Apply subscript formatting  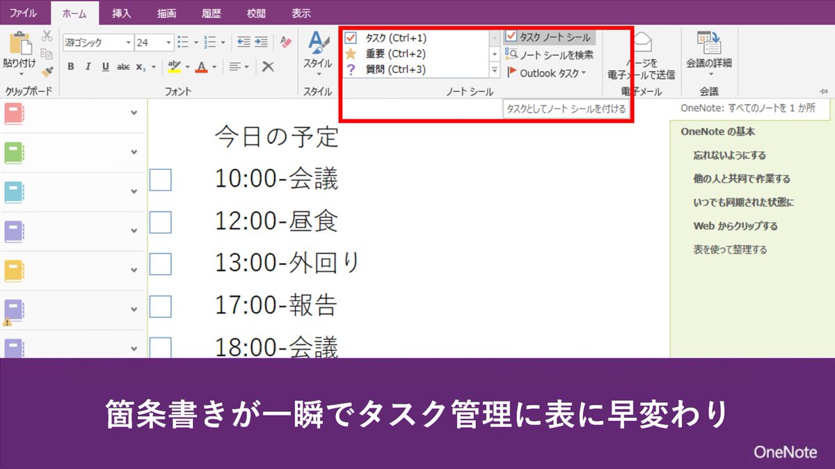coord(140,67)
